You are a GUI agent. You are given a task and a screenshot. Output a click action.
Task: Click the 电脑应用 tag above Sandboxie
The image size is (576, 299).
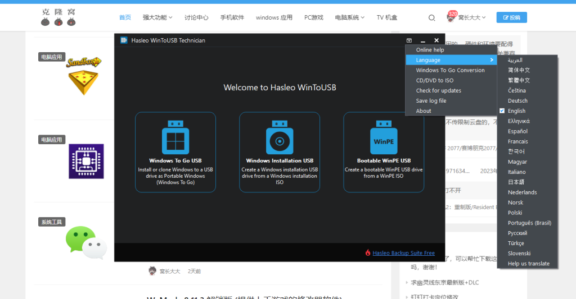pyautogui.click(x=51, y=57)
